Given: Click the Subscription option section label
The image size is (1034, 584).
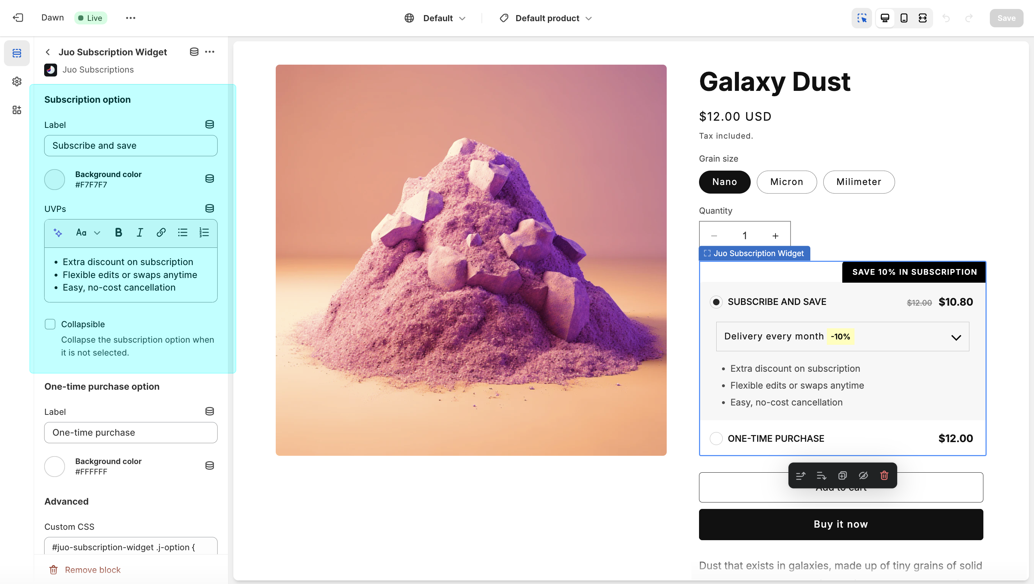Looking at the screenshot, I should tap(87, 99).
